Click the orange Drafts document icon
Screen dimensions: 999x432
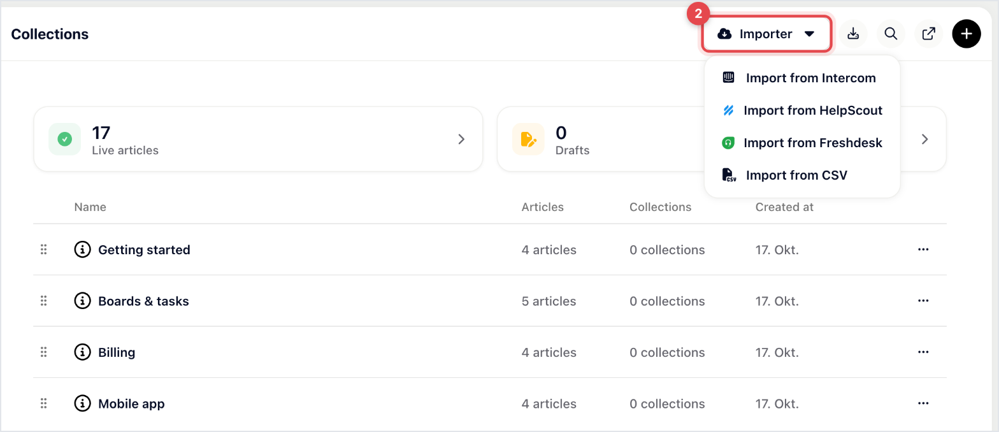click(x=528, y=139)
